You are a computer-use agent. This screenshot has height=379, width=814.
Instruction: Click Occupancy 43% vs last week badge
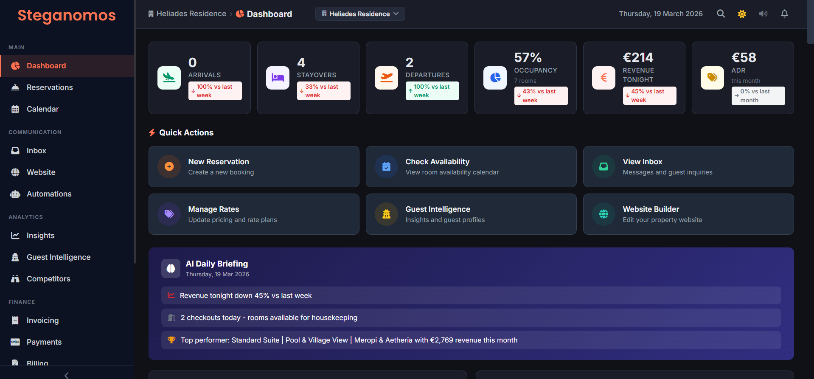pos(541,96)
